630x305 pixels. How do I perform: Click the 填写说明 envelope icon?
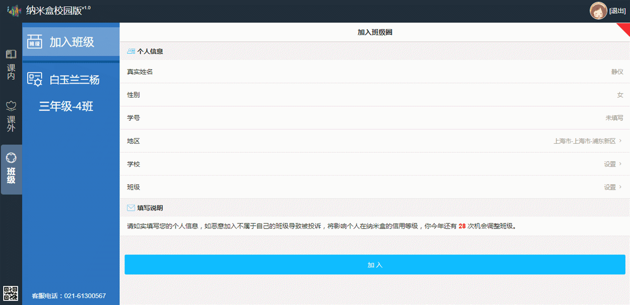click(131, 208)
